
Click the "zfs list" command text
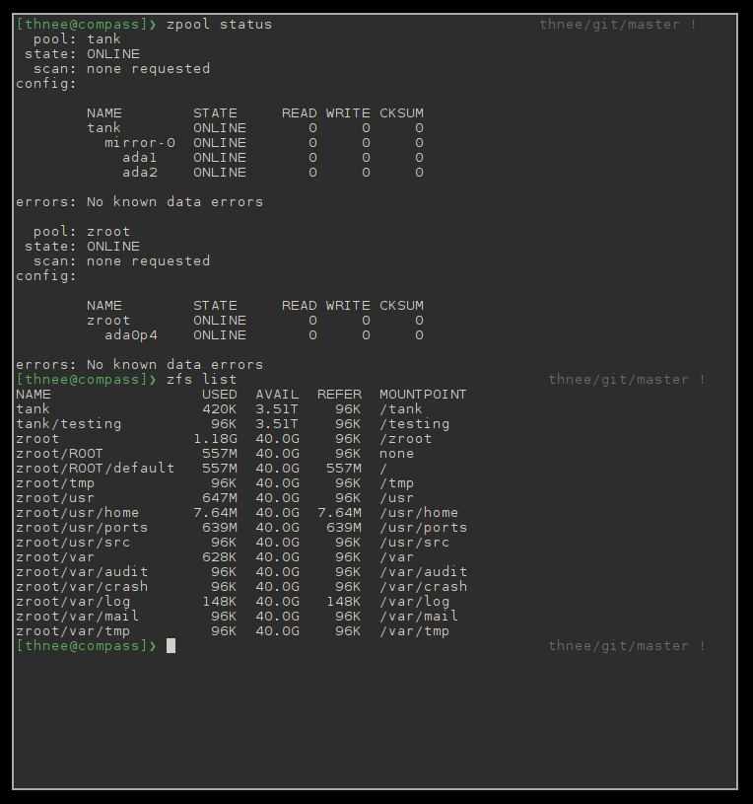point(201,379)
